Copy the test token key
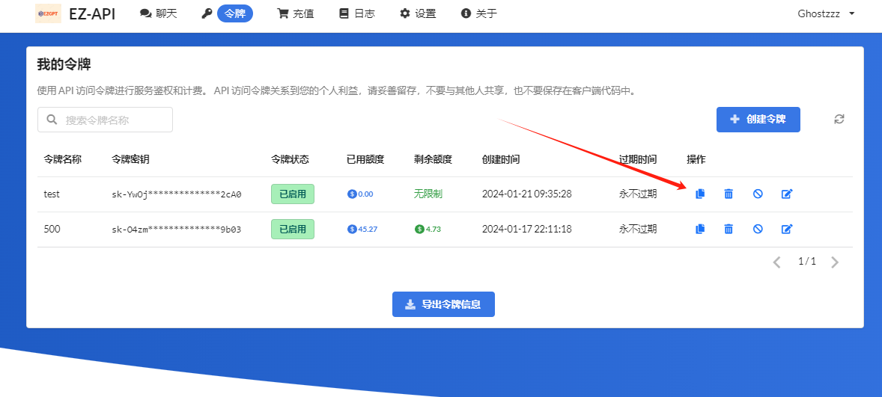 click(700, 194)
